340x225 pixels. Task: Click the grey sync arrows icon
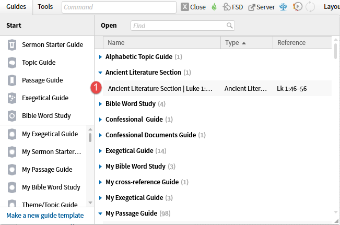pyautogui.click(x=310, y=7)
